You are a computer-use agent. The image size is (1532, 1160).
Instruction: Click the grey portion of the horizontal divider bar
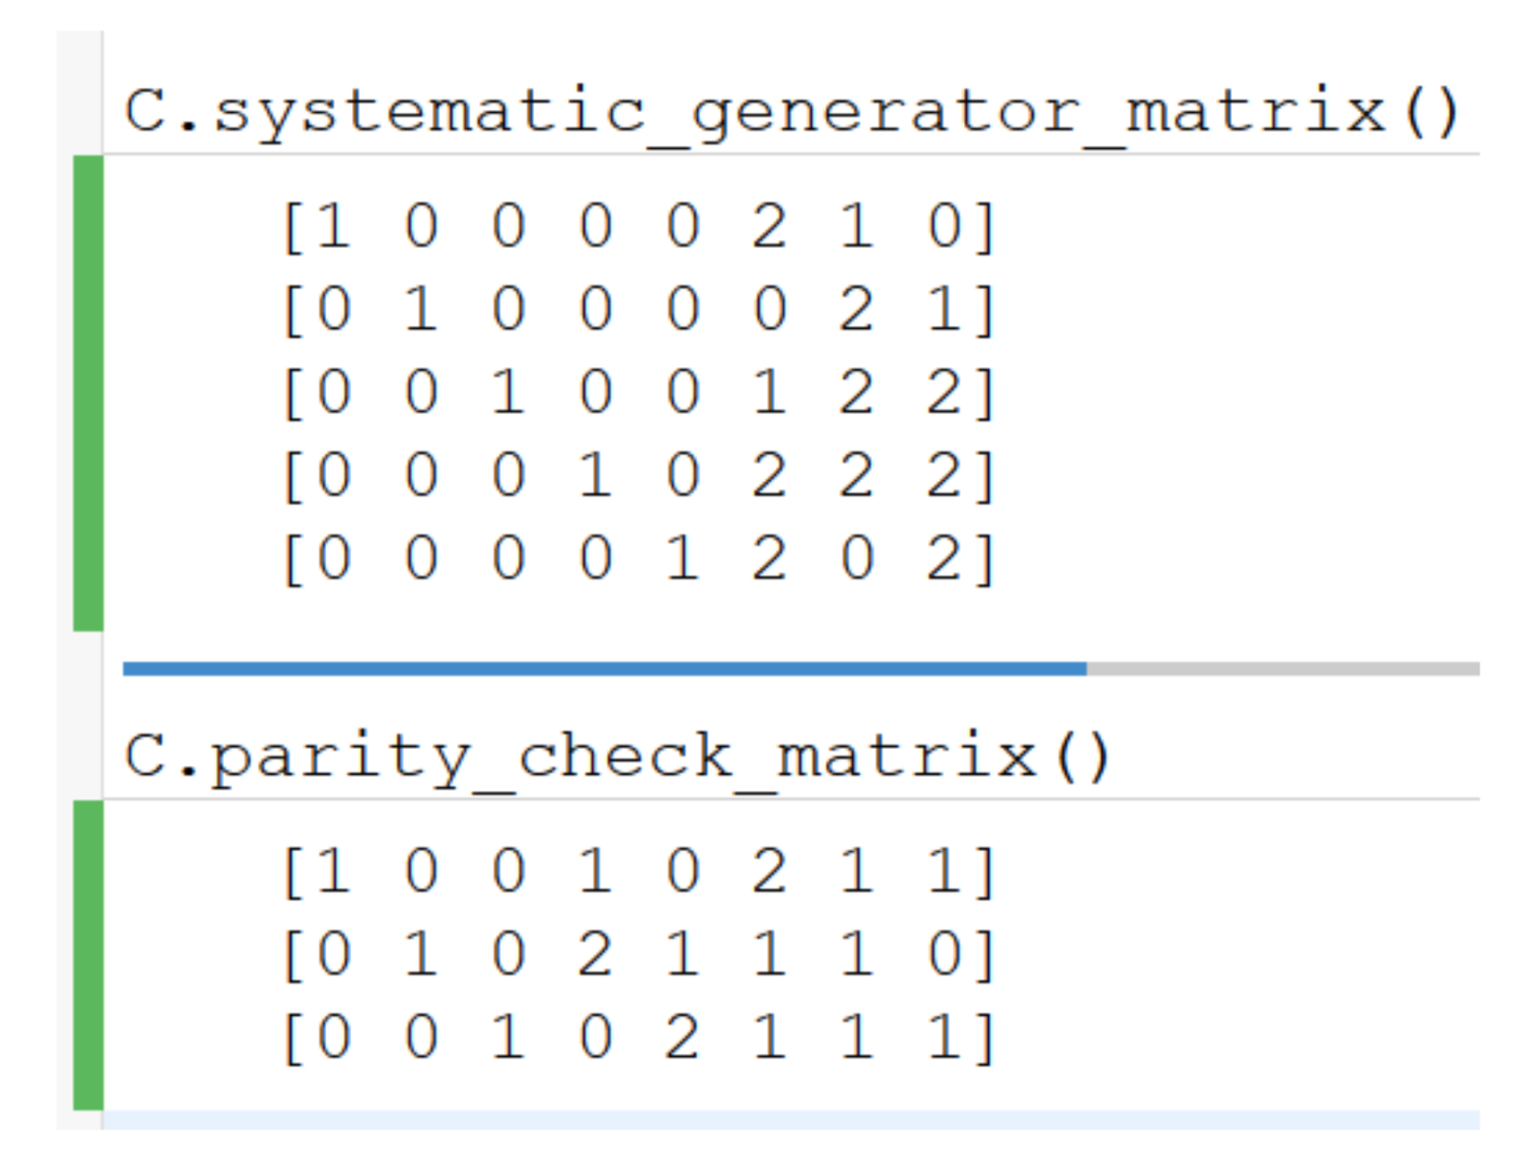click(1281, 668)
